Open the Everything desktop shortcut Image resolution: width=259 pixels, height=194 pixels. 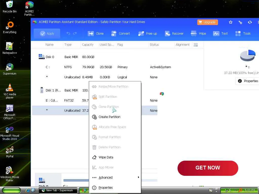point(10,27)
